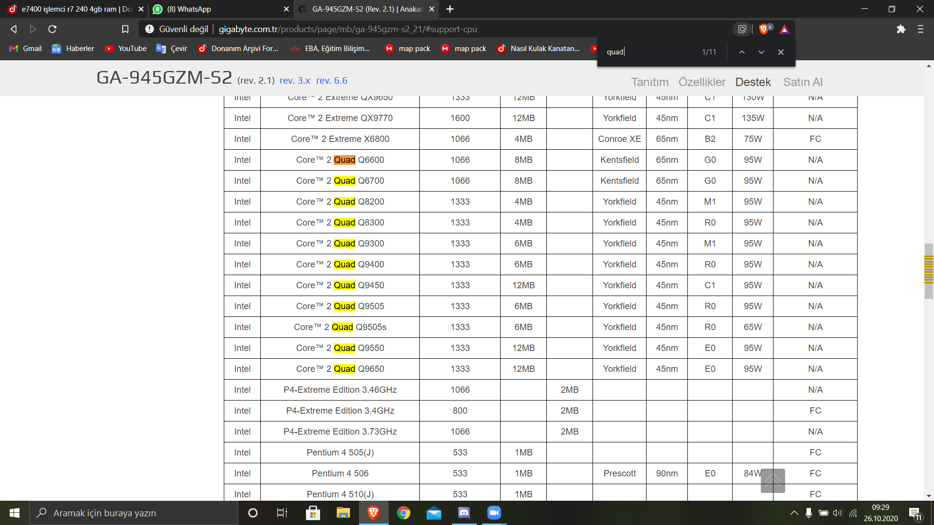Open Brave browser from taskbar

tap(374, 513)
